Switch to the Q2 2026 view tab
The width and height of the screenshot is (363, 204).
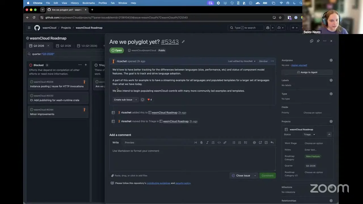pyautogui.click(x=64, y=46)
